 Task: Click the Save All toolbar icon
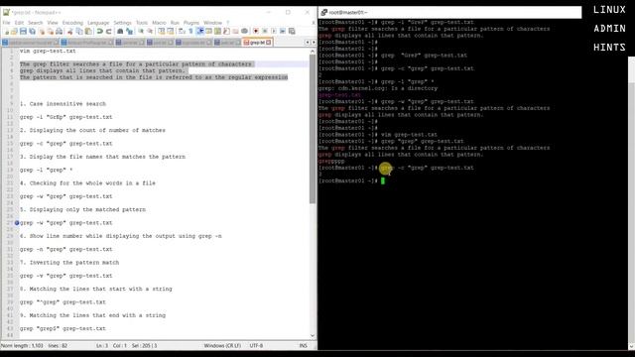[x=32, y=31]
